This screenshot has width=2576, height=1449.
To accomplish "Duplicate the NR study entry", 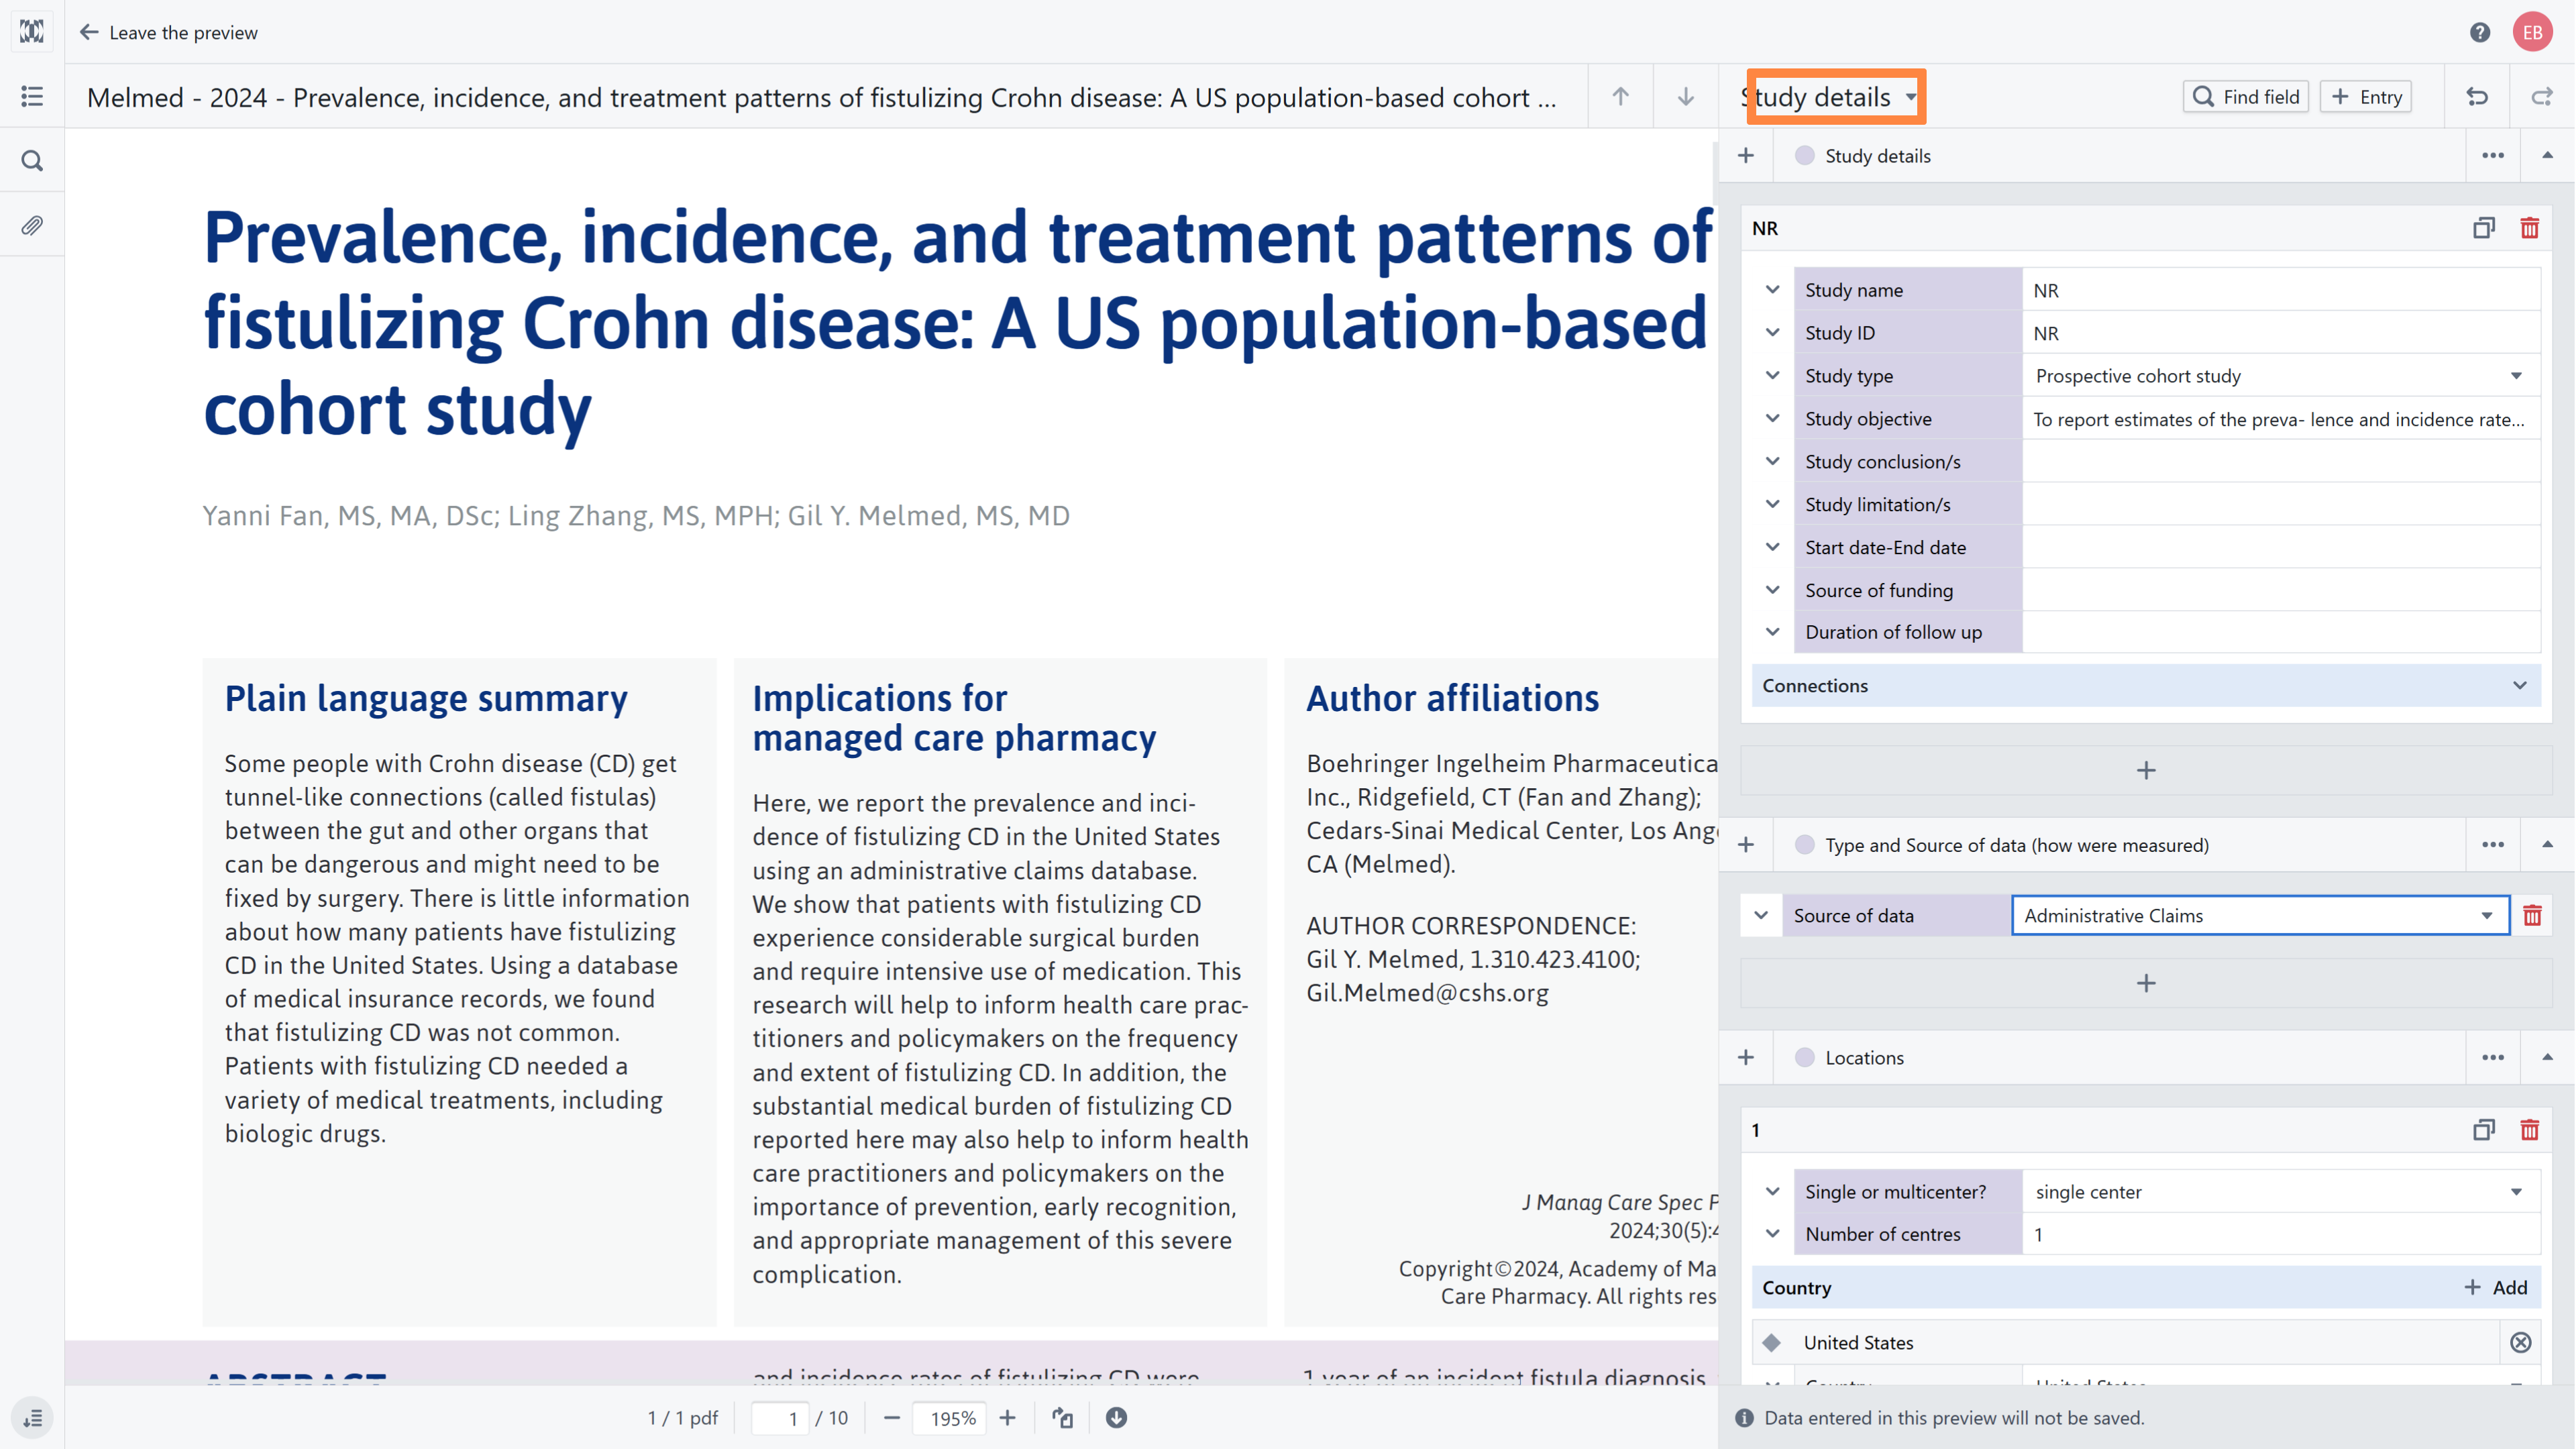I will click(x=2484, y=228).
